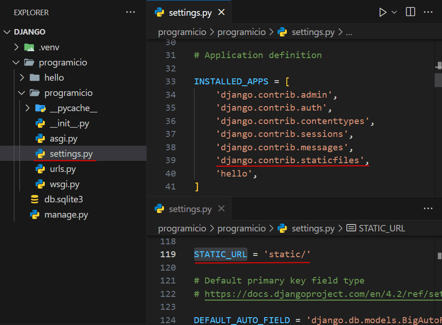
Task: Click the manage.py Python icon
Action: [x=35, y=214]
